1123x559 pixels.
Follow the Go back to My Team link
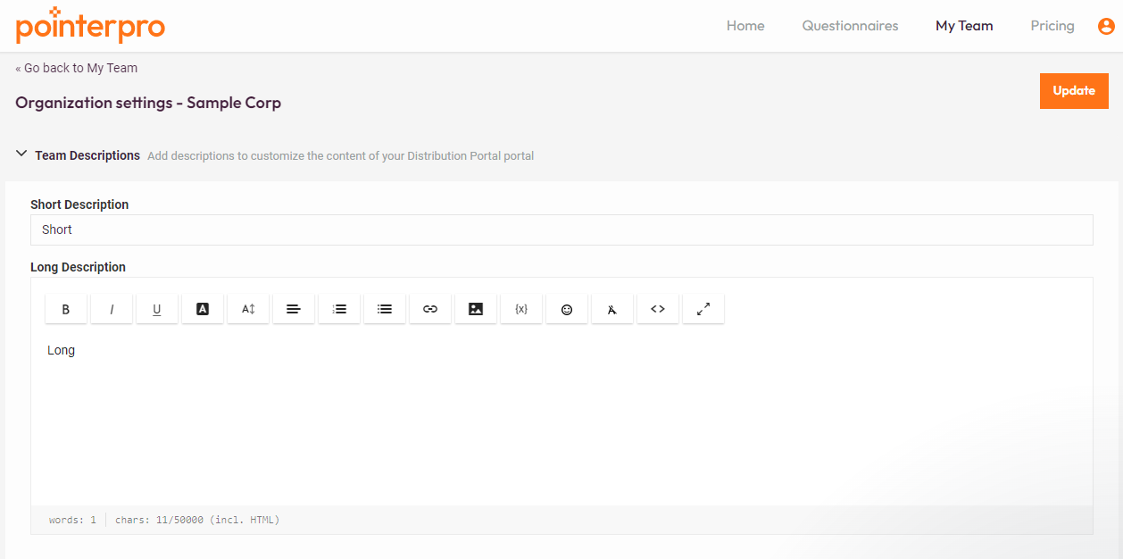click(76, 68)
